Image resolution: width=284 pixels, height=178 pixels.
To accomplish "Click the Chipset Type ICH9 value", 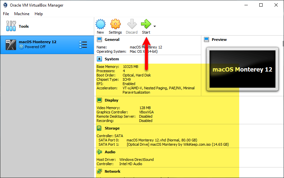I will [127, 79].
